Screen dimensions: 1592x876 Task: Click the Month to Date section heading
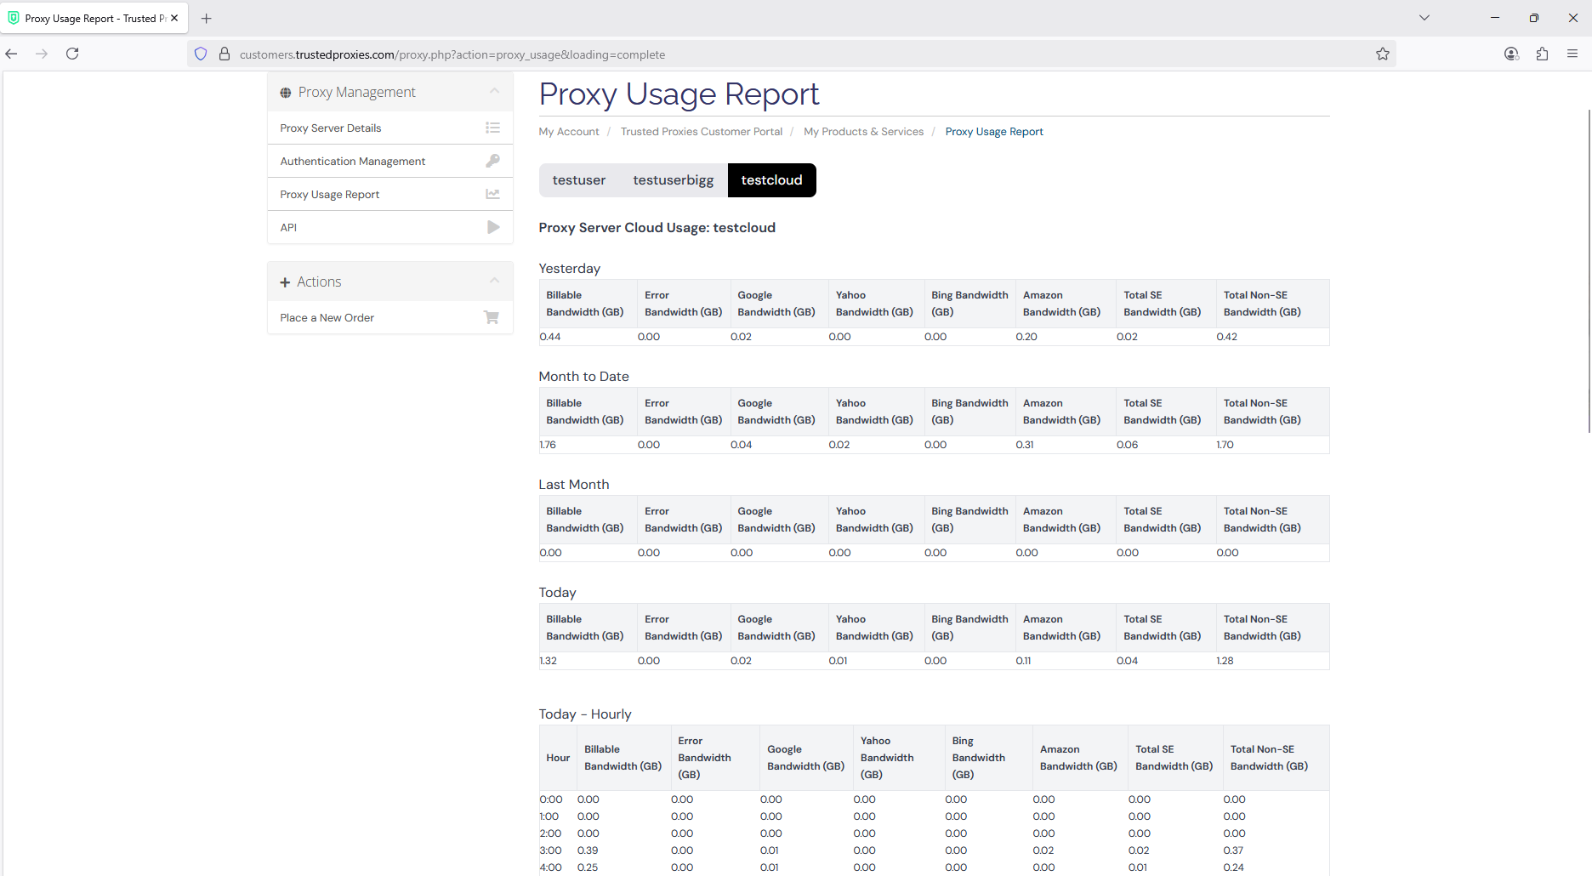(x=584, y=377)
